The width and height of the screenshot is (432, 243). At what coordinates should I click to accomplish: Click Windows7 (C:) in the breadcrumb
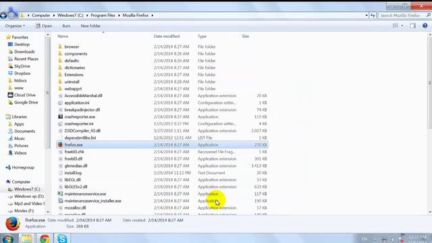pos(70,16)
